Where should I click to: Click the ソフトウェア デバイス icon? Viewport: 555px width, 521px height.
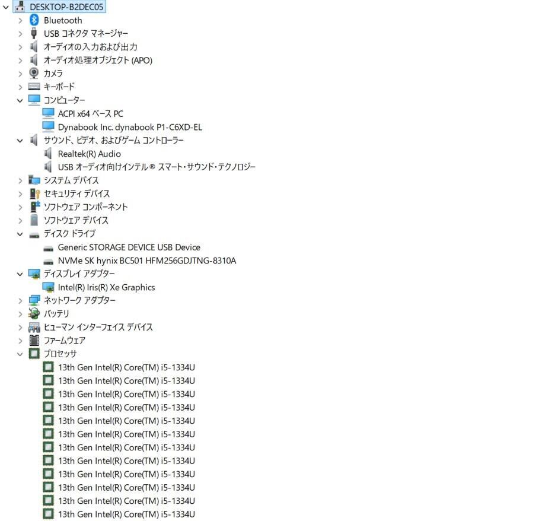point(34,220)
